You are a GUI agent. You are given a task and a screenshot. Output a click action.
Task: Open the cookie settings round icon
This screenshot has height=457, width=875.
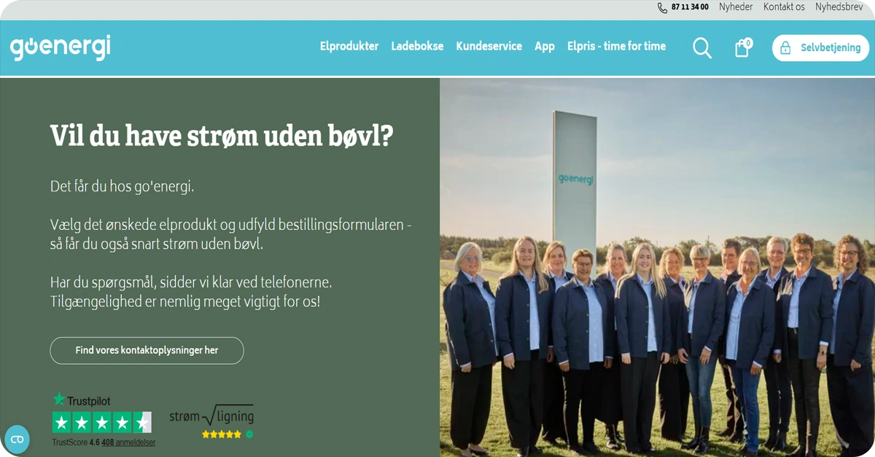[x=17, y=439]
